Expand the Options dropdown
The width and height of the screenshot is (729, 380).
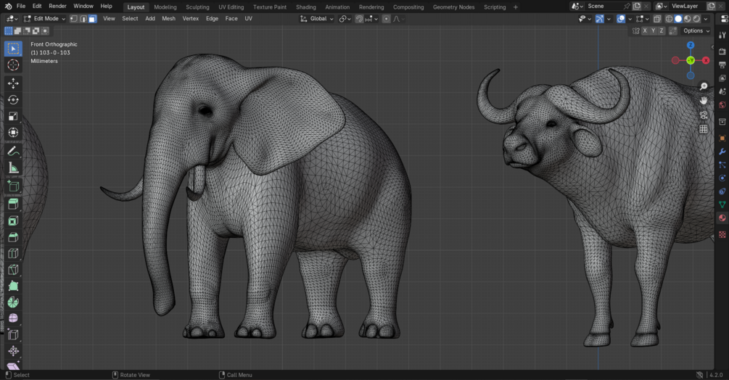[696, 30]
